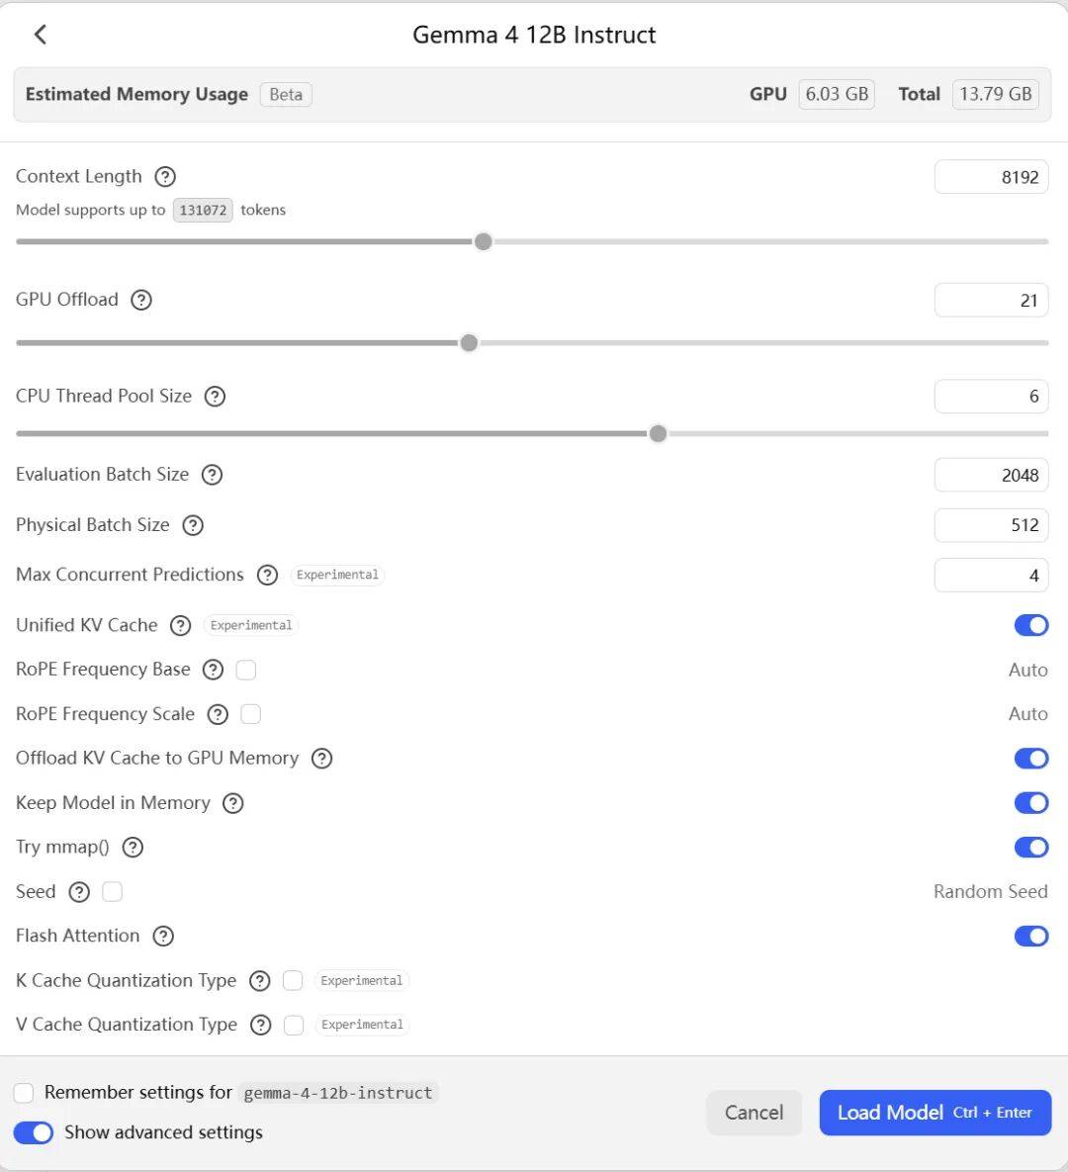
Task: Open K Cache Quantization Type help icon
Action: 260,981
